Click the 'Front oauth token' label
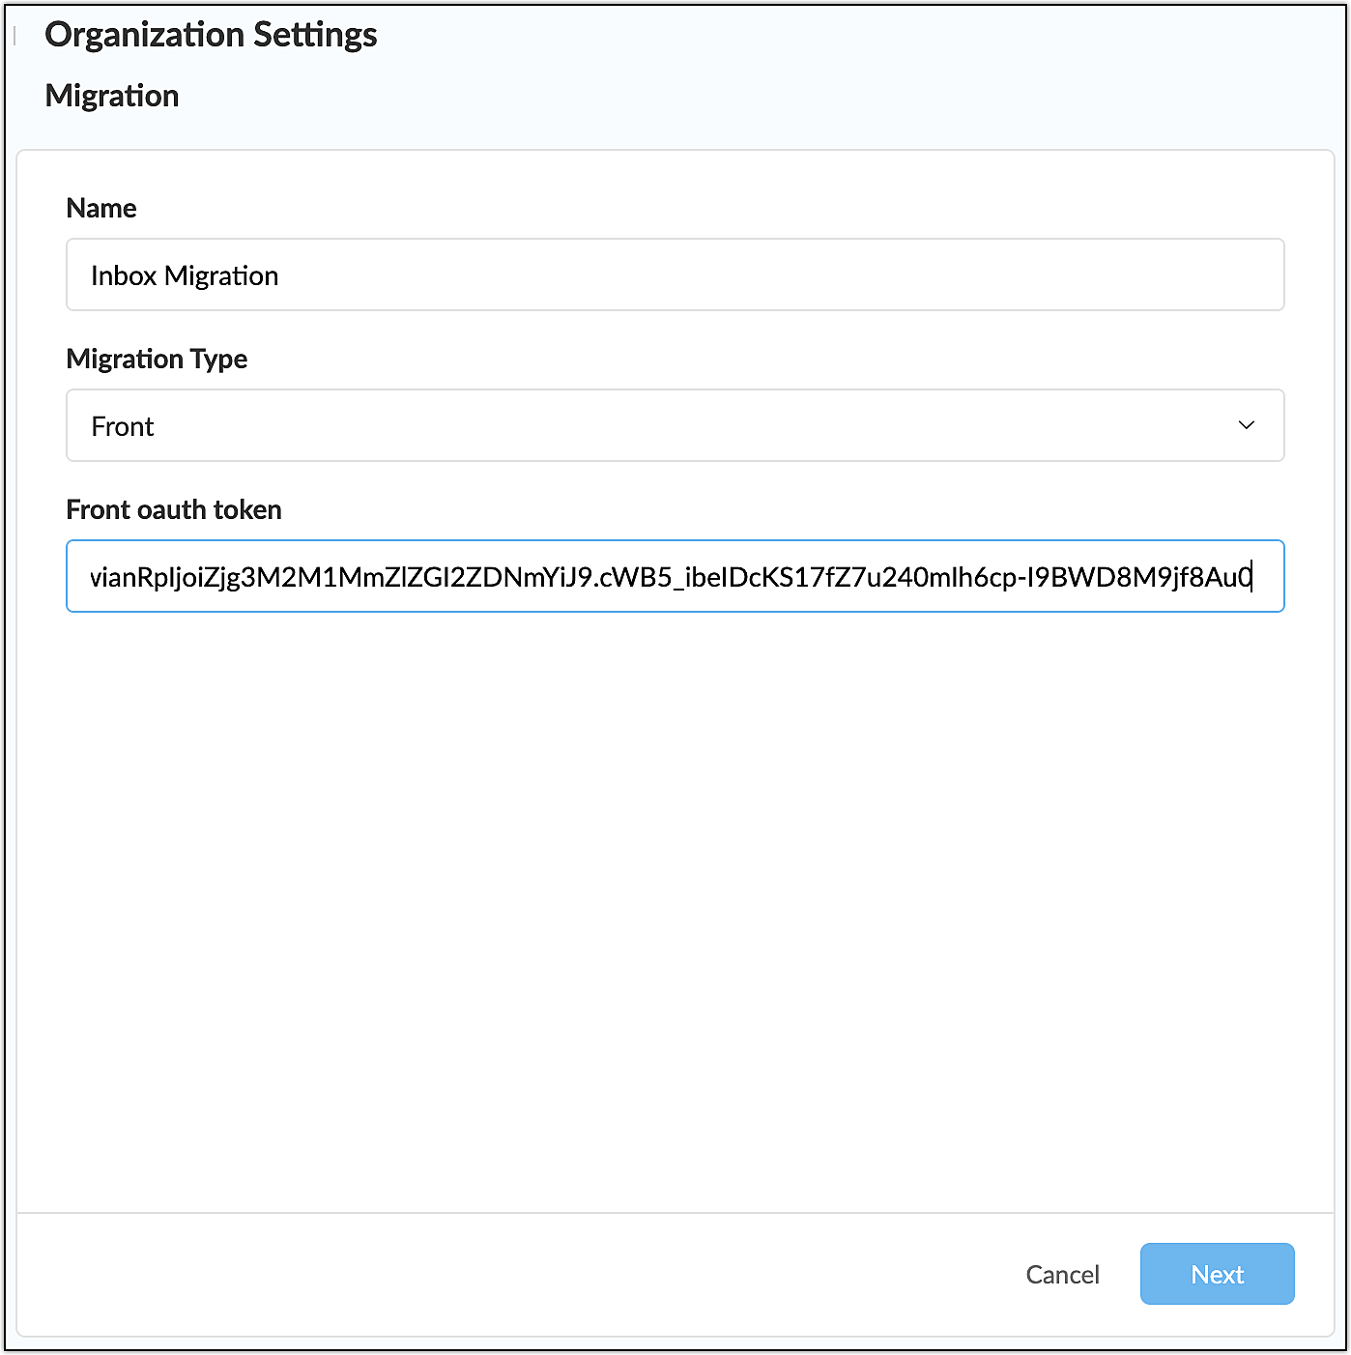Image resolution: width=1351 pixels, height=1355 pixels. coord(174,509)
